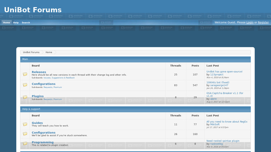The image size is (271, 152).
Task: Click Releases thread count 25
Action: coord(176,74)
